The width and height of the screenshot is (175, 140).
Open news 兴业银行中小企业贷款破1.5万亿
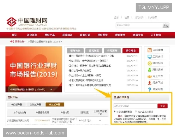click(85, 76)
